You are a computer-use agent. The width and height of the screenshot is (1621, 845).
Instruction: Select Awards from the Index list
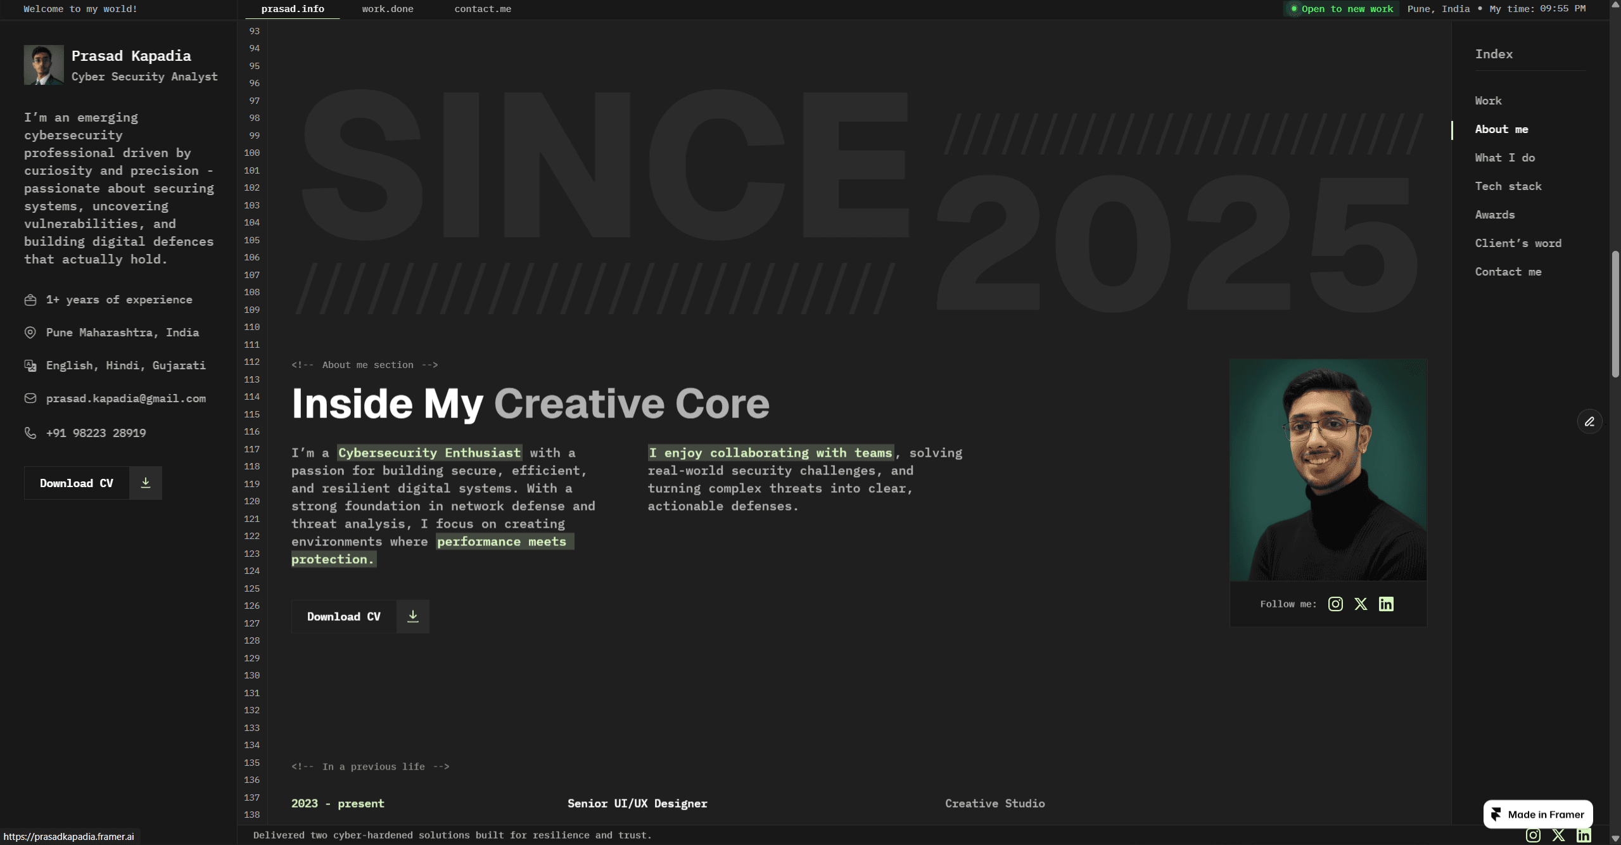[1494, 214]
